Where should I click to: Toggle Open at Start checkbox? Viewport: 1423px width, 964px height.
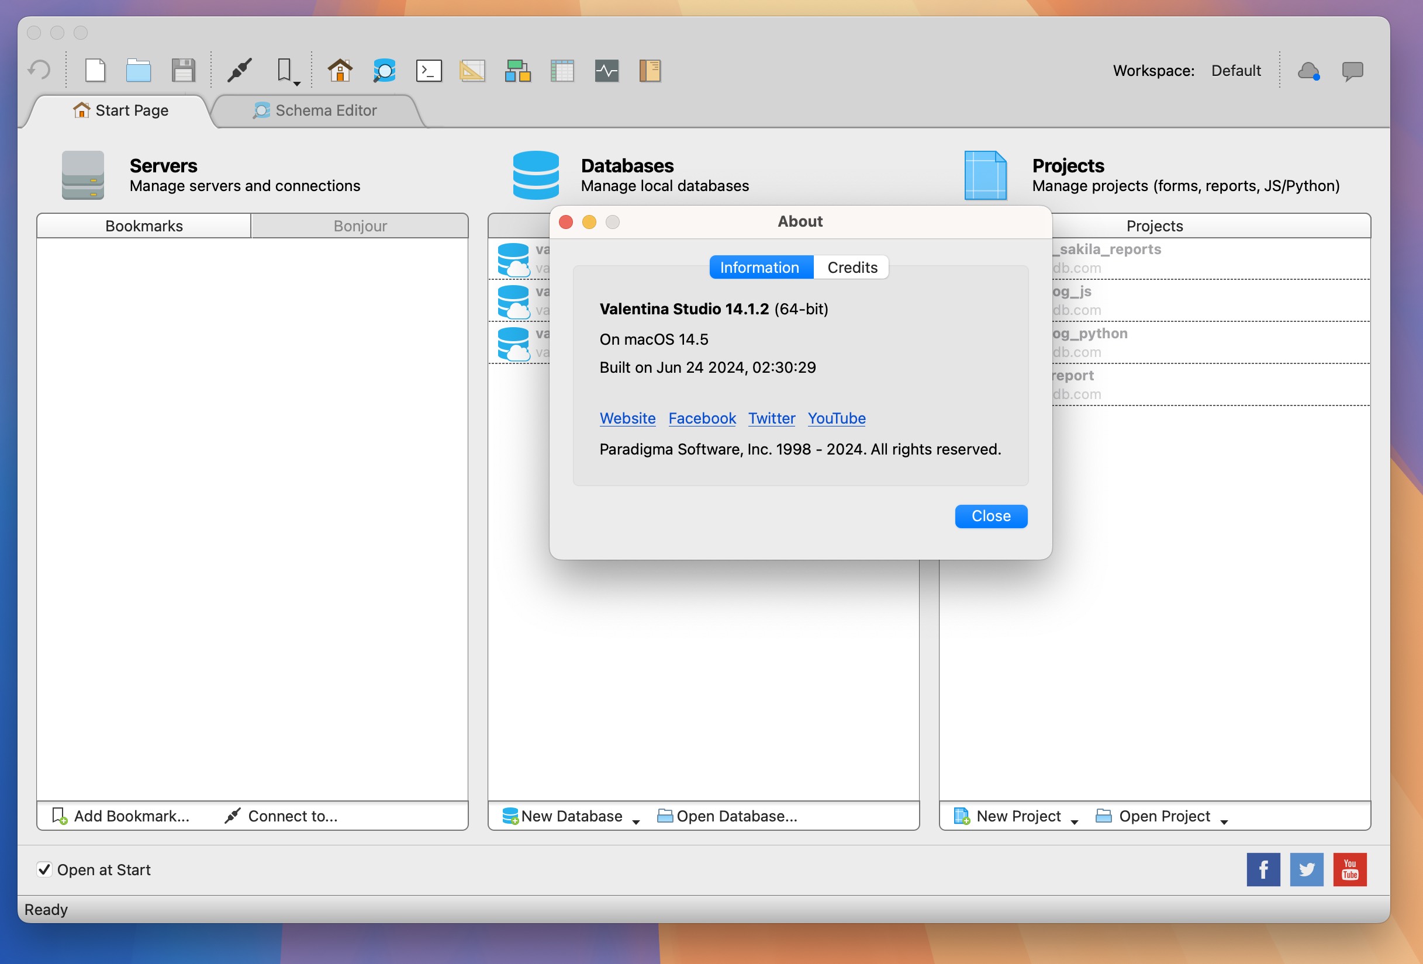coord(44,869)
